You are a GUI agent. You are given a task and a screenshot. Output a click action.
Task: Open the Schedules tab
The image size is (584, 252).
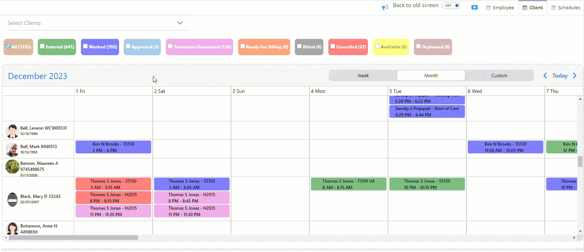pos(565,7)
